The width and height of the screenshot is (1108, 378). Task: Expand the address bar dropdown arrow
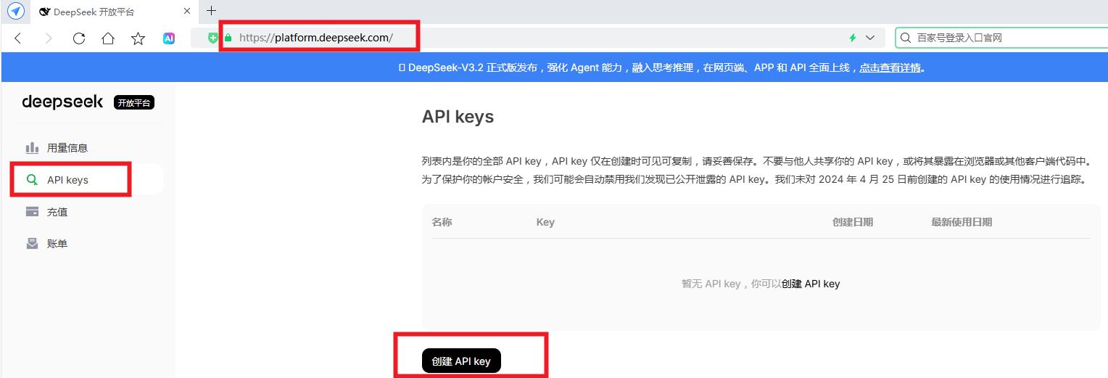870,38
